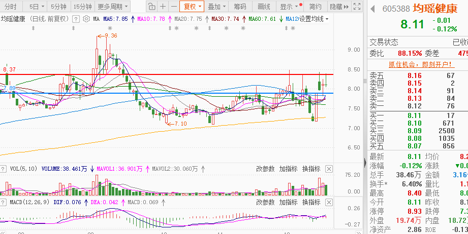Viewport: 468px width, 234px height.
Task: Switch to the 15分钟 period
Action: coord(83,7)
